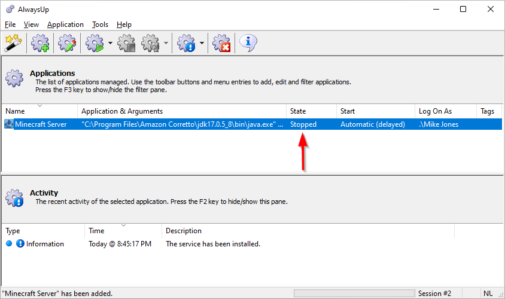
Task: Click the status bar progress bar
Action: click(354, 293)
